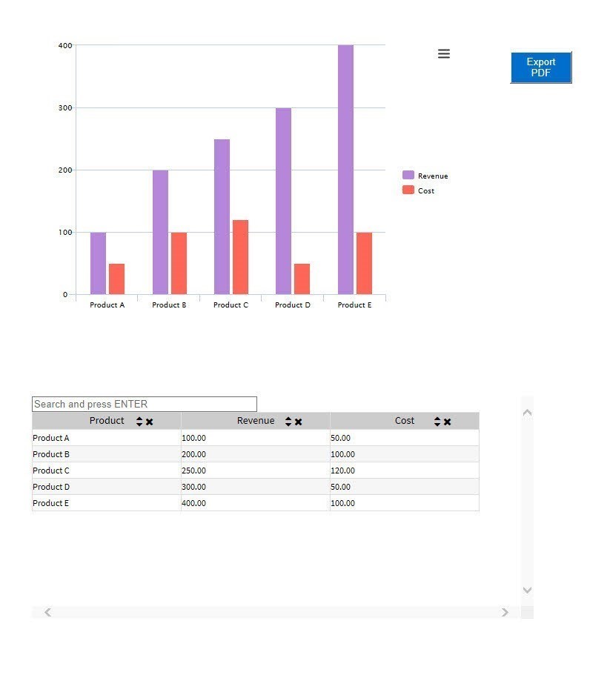Click the Product column sort arrows
The width and height of the screenshot is (610, 675).
(139, 422)
